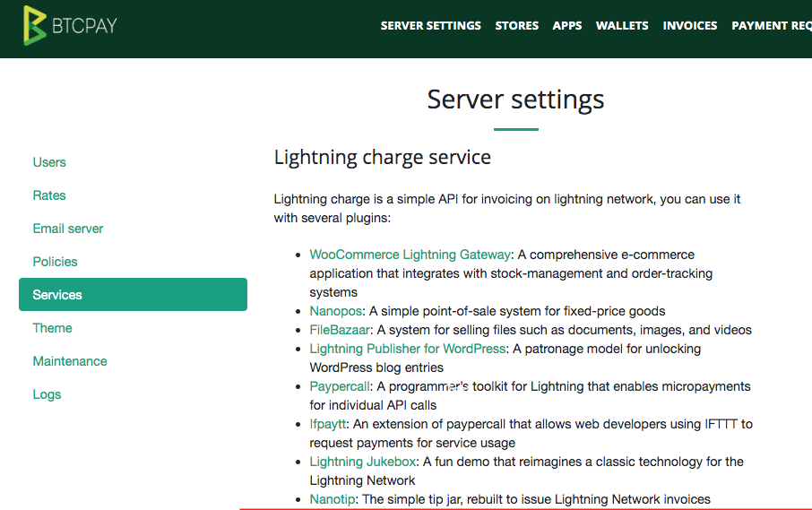Image resolution: width=812 pixels, height=510 pixels.
Task: Open the Logs sidebar section
Action: (x=47, y=394)
